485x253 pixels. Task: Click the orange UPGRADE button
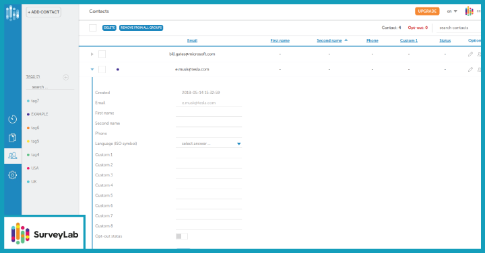427,11
